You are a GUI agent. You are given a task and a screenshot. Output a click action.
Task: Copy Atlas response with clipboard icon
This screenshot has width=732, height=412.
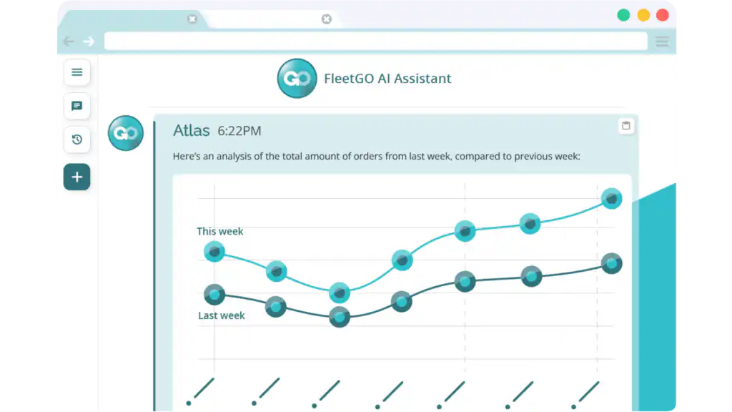pyautogui.click(x=626, y=126)
